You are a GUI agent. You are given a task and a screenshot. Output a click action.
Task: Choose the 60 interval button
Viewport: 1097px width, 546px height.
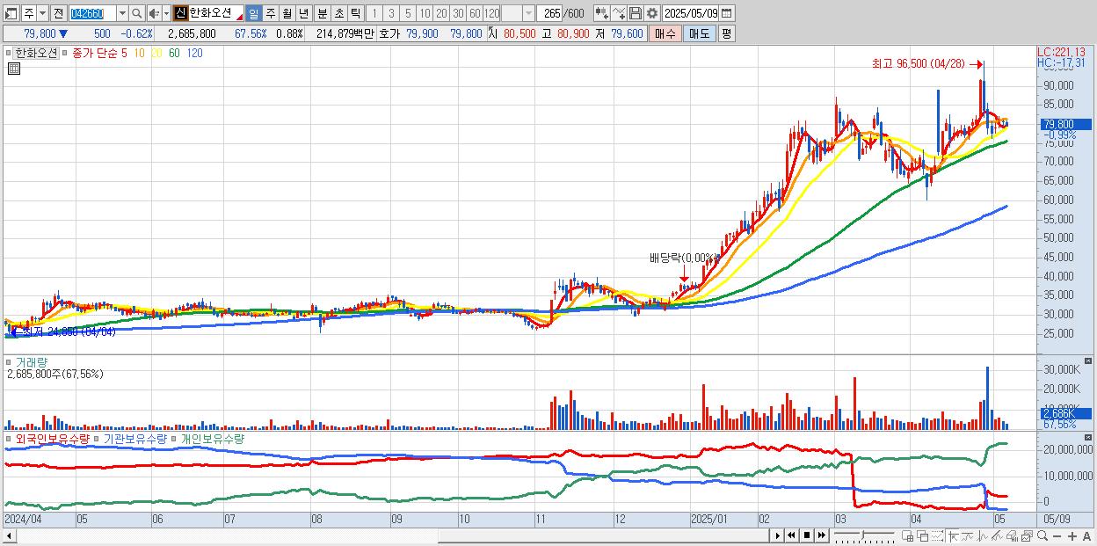475,13
